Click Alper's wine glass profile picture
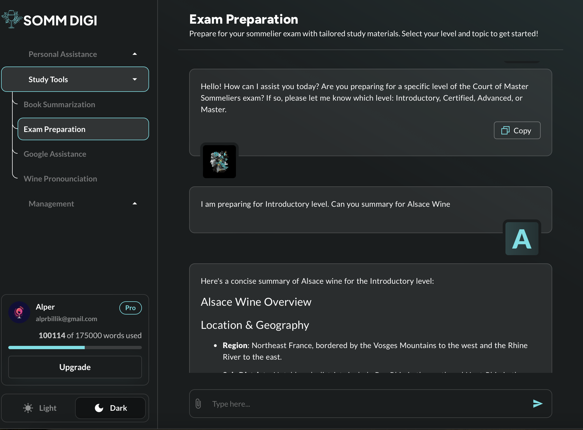Screen dimensions: 583x430 point(19,312)
